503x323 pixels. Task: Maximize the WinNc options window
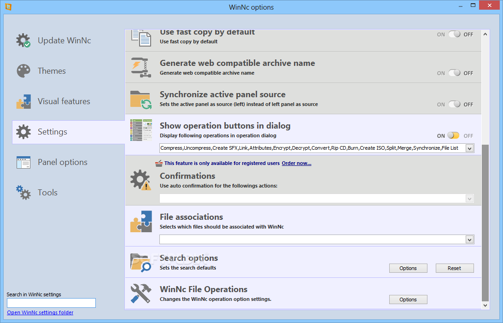pyautogui.click(x=473, y=6)
